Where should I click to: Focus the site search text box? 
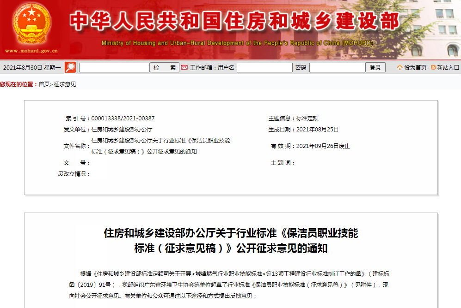point(114,67)
